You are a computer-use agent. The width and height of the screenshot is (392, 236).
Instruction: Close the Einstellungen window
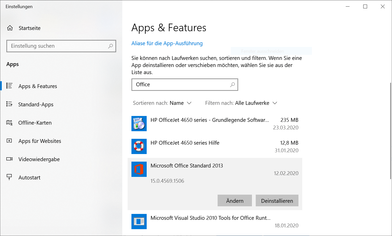(383, 7)
